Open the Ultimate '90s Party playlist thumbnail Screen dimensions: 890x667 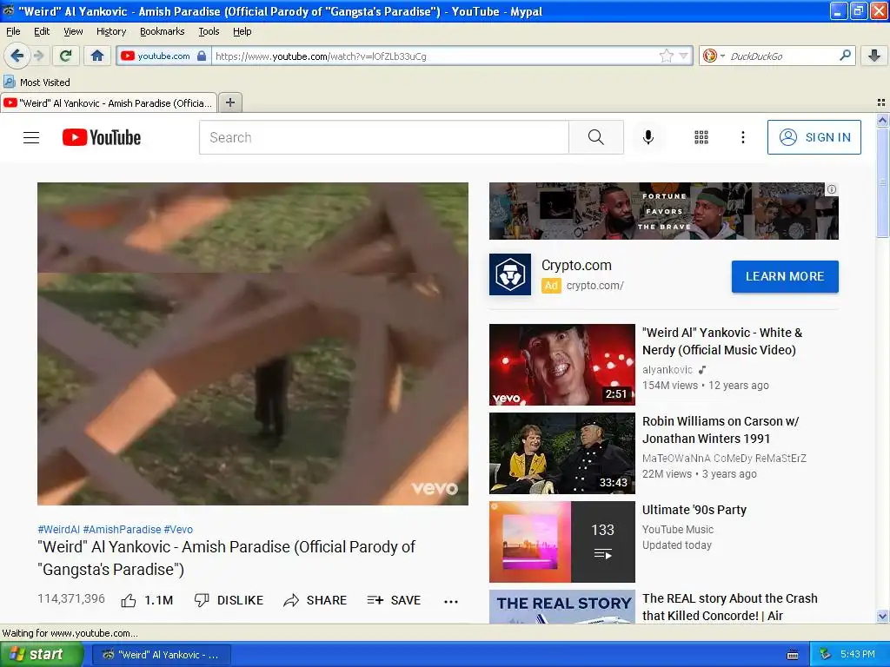[x=562, y=542]
